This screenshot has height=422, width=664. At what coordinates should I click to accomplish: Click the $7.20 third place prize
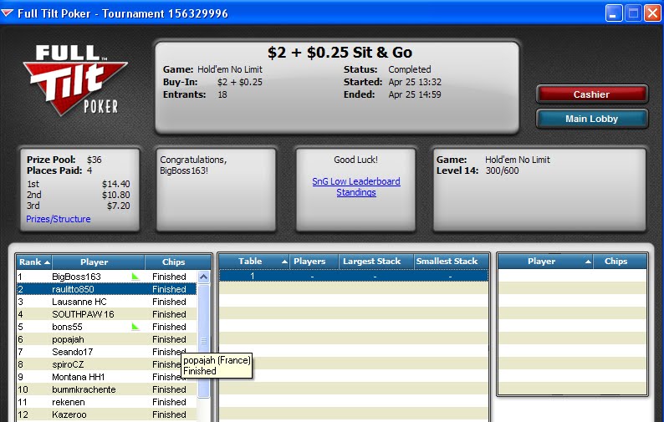coord(118,206)
